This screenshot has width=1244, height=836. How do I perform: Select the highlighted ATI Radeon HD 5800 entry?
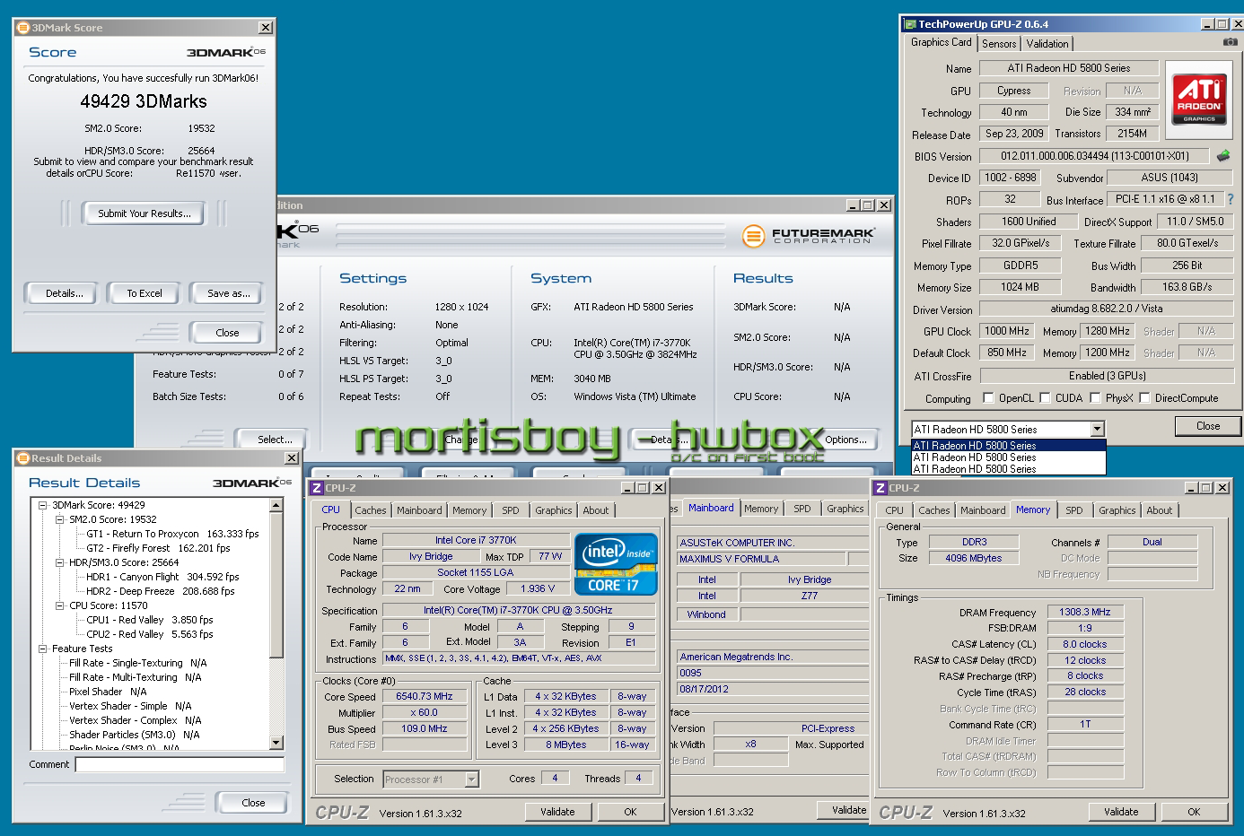coord(1009,445)
